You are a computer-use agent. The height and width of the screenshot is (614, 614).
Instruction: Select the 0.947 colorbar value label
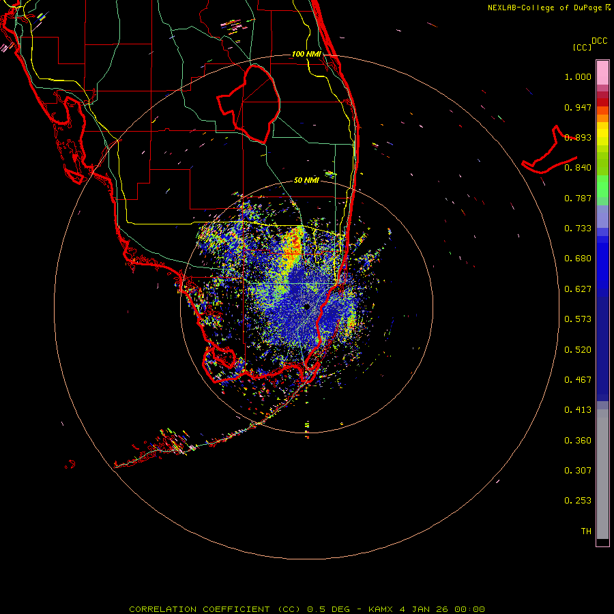578,107
